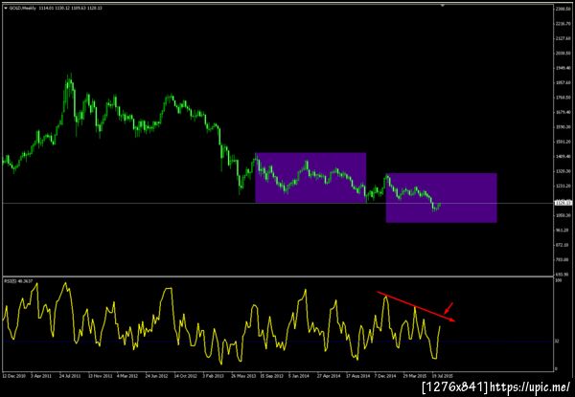Click the 13 Nov 2011 date label
This screenshot has width=575, height=397.
tap(100, 376)
